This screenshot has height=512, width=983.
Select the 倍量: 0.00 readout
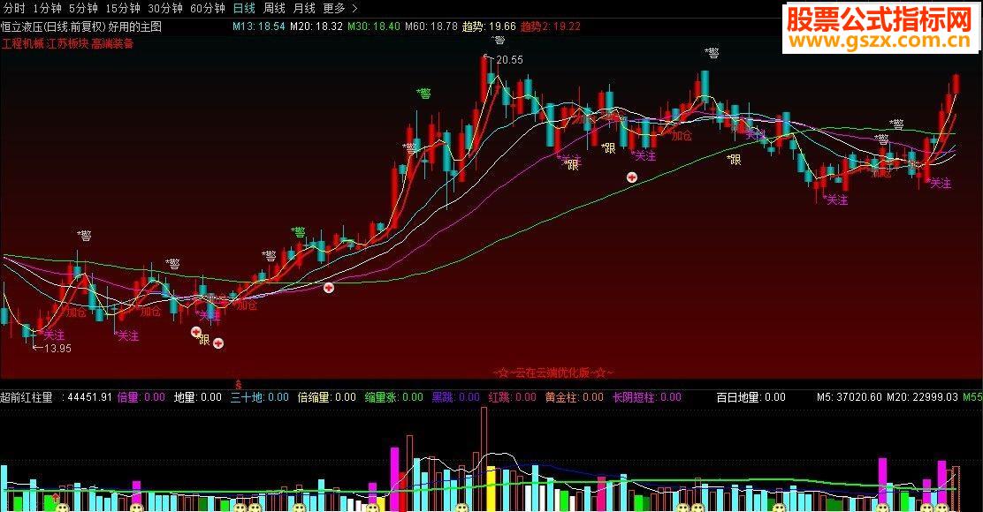[x=141, y=397]
